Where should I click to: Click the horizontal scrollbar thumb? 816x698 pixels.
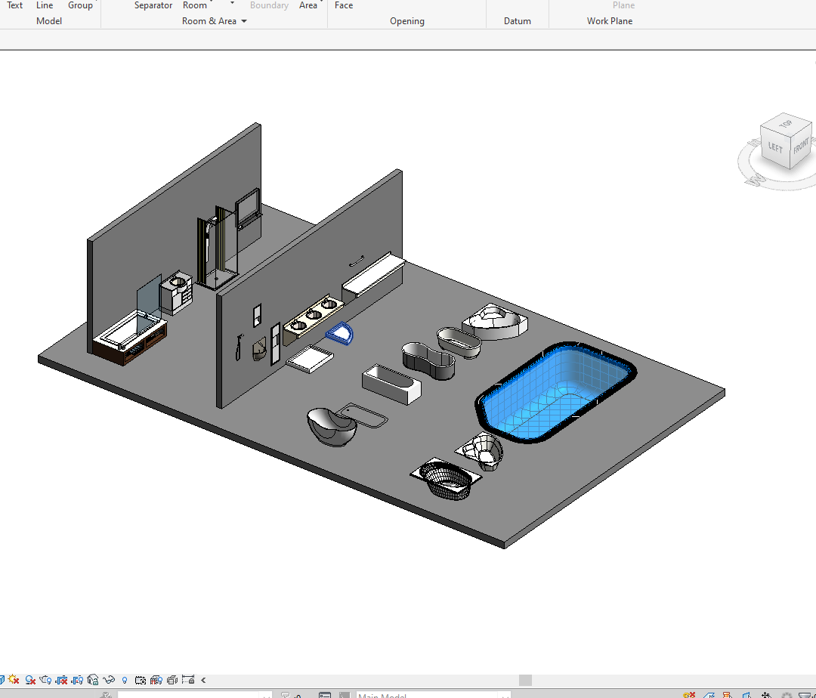pos(525,680)
